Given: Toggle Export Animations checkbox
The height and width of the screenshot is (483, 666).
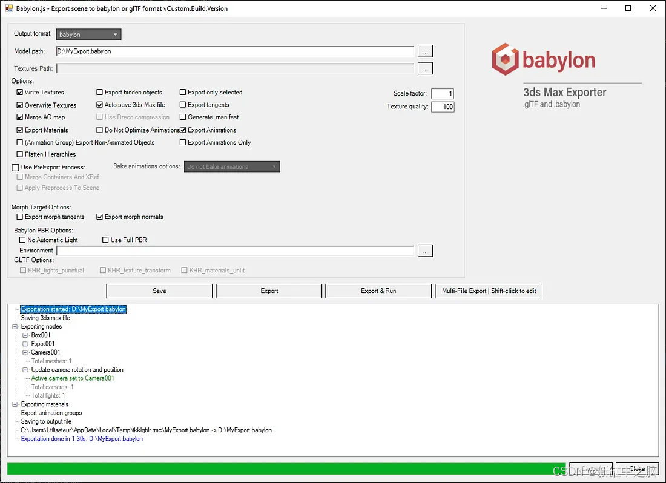Looking at the screenshot, I should [x=183, y=130].
